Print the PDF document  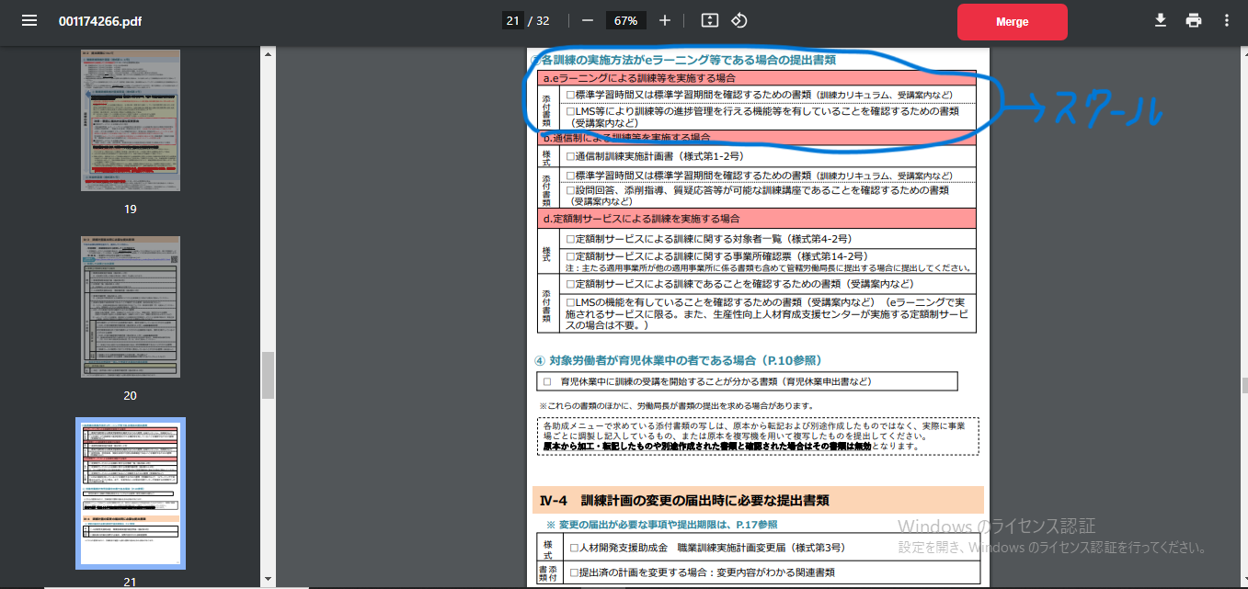tap(1194, 20)
